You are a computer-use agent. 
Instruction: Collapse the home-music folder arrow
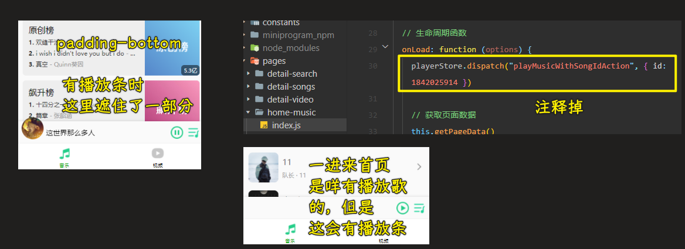[x=249, y=112]
